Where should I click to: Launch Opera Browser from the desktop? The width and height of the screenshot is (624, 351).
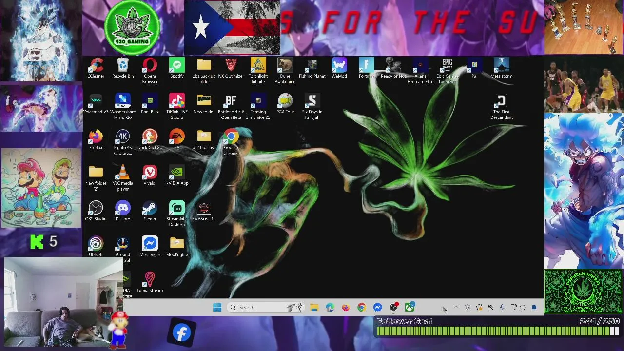pos(150,71)
